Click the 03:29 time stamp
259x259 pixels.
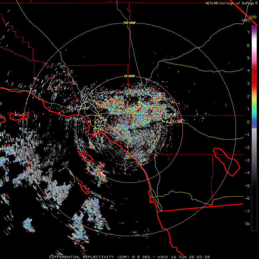pos(203,257)
